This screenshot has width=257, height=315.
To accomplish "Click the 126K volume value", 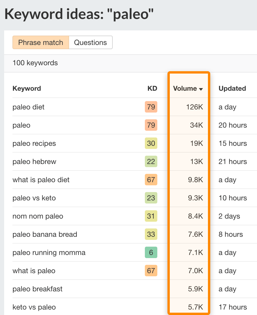I will click(194, 107).
